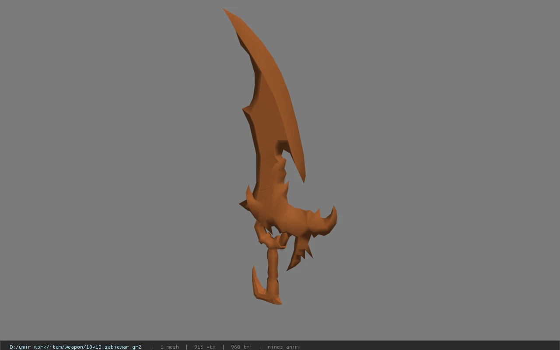Click the file path 10v10_sabiewar.gr2 in status bar
The height and width of the screenshot is (350, 560).
coord(75,347)
